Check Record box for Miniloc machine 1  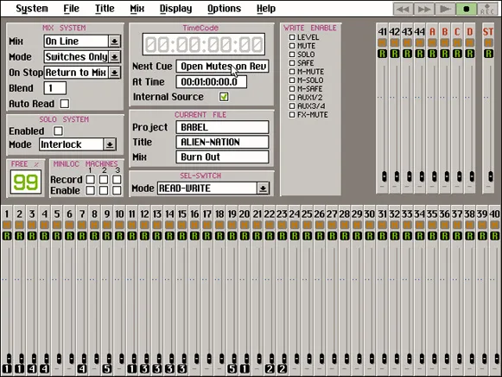click(90, 180)
